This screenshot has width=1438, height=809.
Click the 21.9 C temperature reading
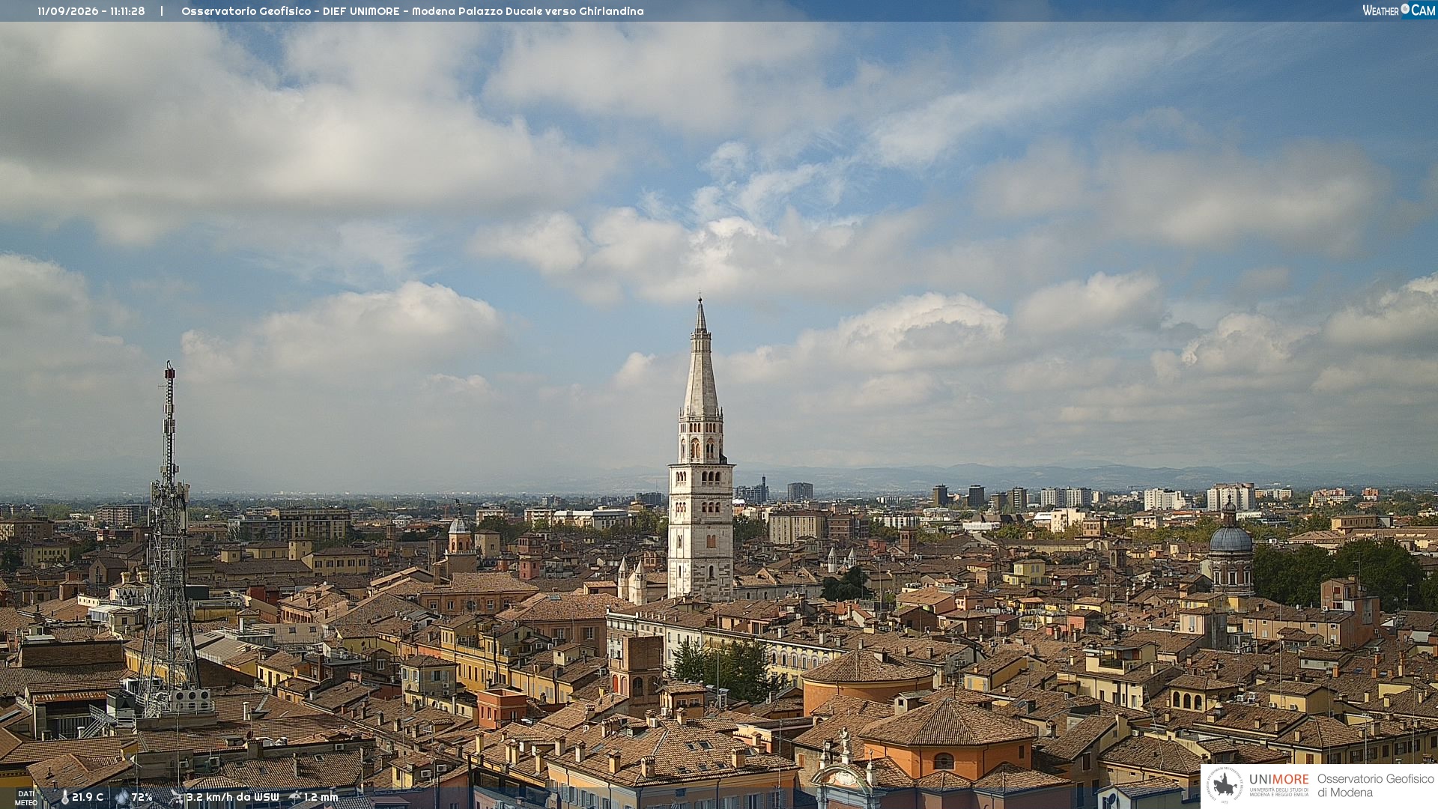[x=88, y=797]
